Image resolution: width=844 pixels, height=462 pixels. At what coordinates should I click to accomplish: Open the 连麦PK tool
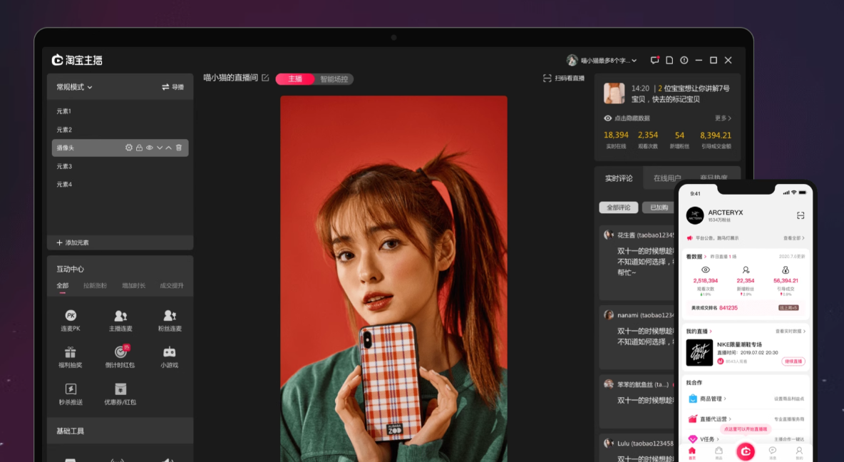pyautogui.click(x=70, y=320)
